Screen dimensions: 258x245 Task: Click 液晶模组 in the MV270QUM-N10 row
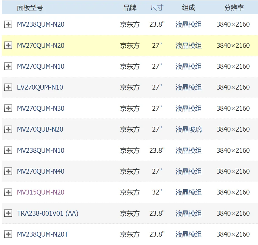(x=188, y=66)
